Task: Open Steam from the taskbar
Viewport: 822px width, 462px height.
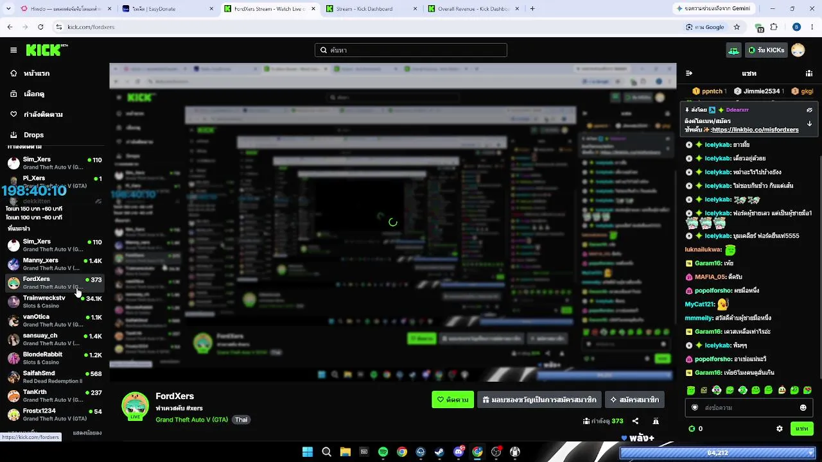Action: coord(439,452)
